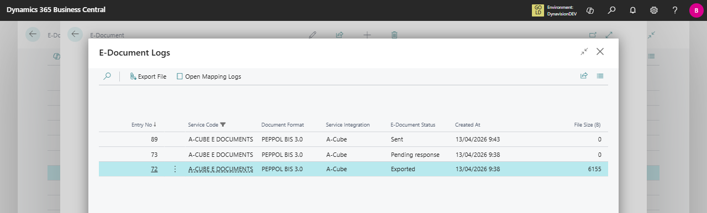The width and height of the screenshot is (707, 213).
Task: Click the collapse arrows icon at far right background page
Action: point(651,35)
